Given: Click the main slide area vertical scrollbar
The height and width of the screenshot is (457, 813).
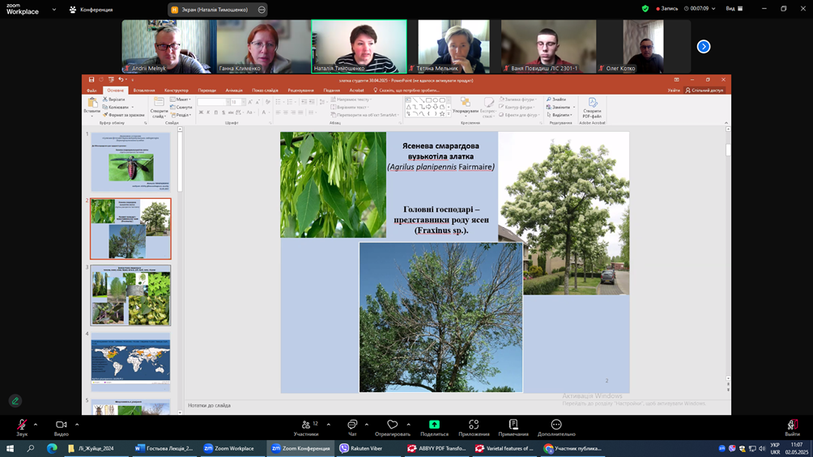Looking at the screenshot, I should tap(728, 150).
